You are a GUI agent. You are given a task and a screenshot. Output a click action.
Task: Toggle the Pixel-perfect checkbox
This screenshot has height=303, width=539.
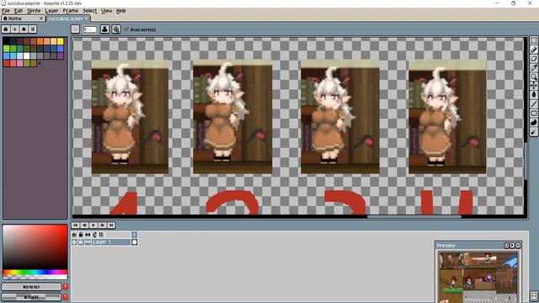pyautogui.click(x=140, y=30)
